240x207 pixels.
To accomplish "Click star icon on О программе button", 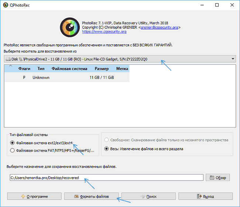I will tap(23, 196).
